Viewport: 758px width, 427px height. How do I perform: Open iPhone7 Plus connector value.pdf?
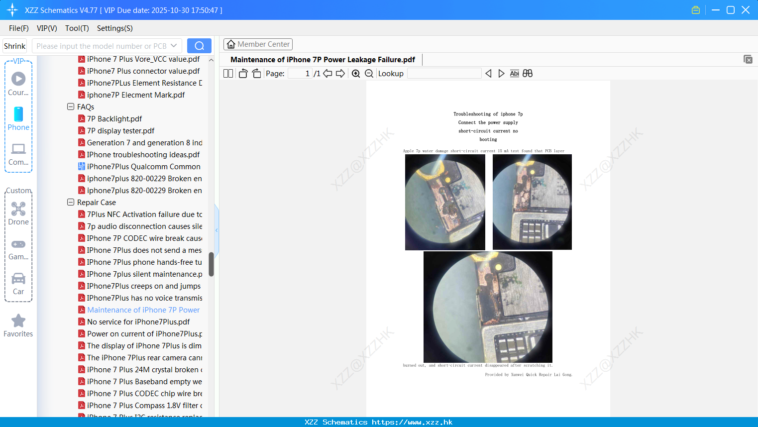tap(139, 71)
